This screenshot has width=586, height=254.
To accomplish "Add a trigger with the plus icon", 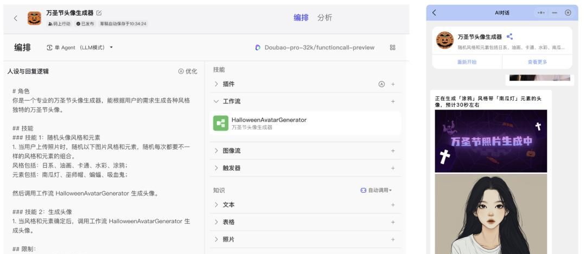I will pos(393,168).
